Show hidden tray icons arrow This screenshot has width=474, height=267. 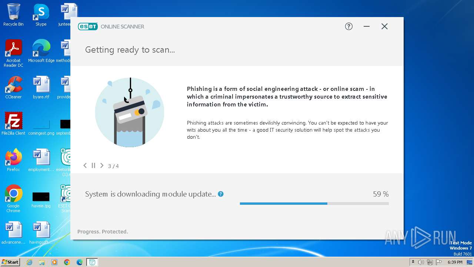click(x=413, y=262)
